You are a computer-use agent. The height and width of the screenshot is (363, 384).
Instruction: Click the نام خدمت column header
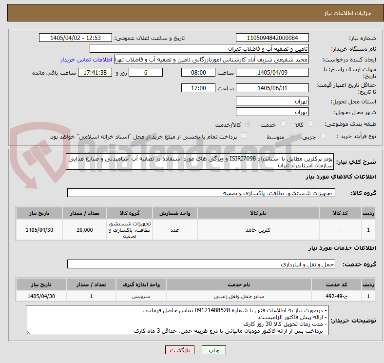[x=239, y=284]
